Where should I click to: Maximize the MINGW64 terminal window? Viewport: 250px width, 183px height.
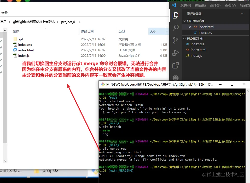coord(232,84)
